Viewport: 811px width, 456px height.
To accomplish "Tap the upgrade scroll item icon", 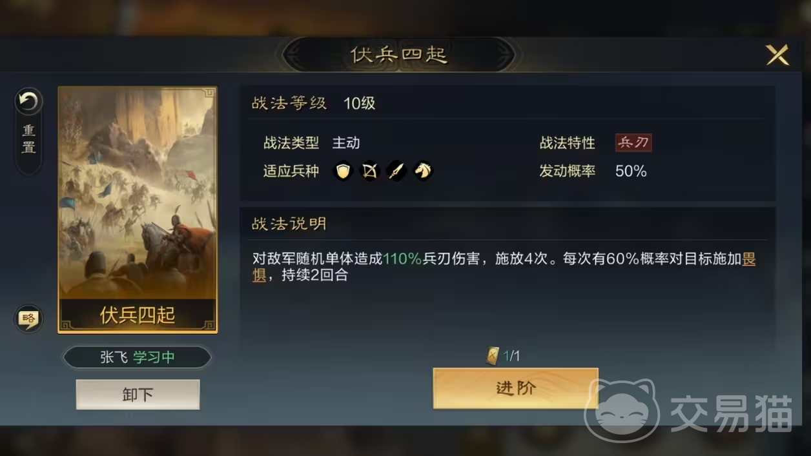I will [493, 356].
